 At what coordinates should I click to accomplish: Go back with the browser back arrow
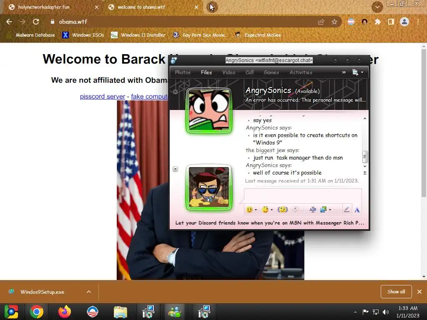tap(9, 22)
